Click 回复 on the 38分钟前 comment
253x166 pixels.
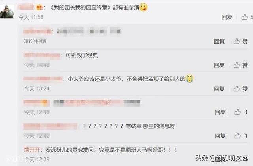[x=219, y=41]
